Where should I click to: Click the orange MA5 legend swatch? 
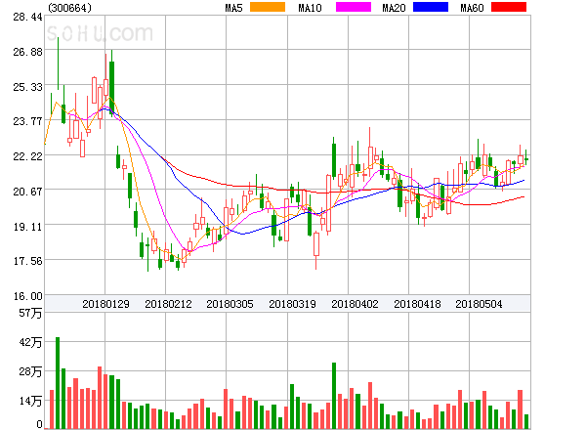click(x=268, y=7)
